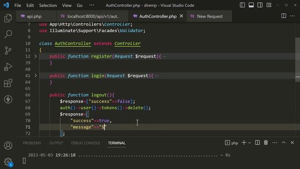
Task: Click the VS Code logo icon
Action: click(6, 5)
